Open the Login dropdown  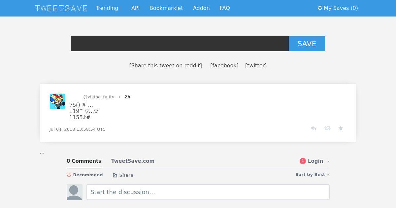click(x=318, y=161)
